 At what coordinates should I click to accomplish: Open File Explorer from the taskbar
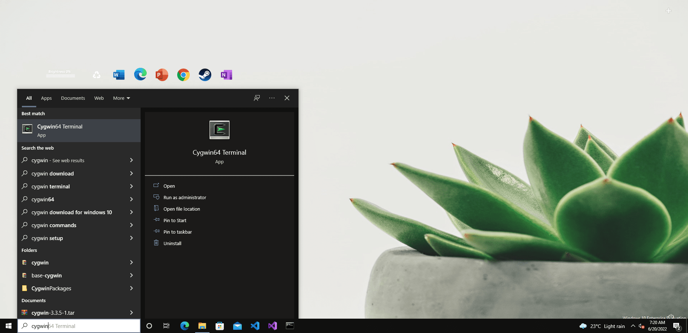tap(202, 326)
